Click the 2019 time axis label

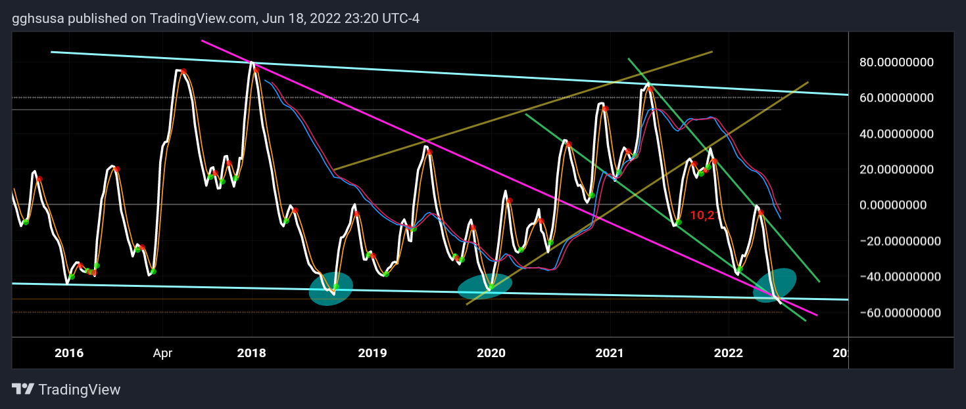click(x=373, y=353)
